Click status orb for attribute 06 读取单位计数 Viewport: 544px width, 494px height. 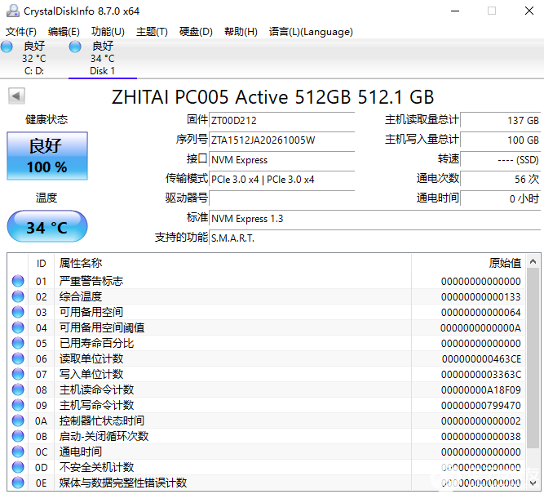(18, 358)
